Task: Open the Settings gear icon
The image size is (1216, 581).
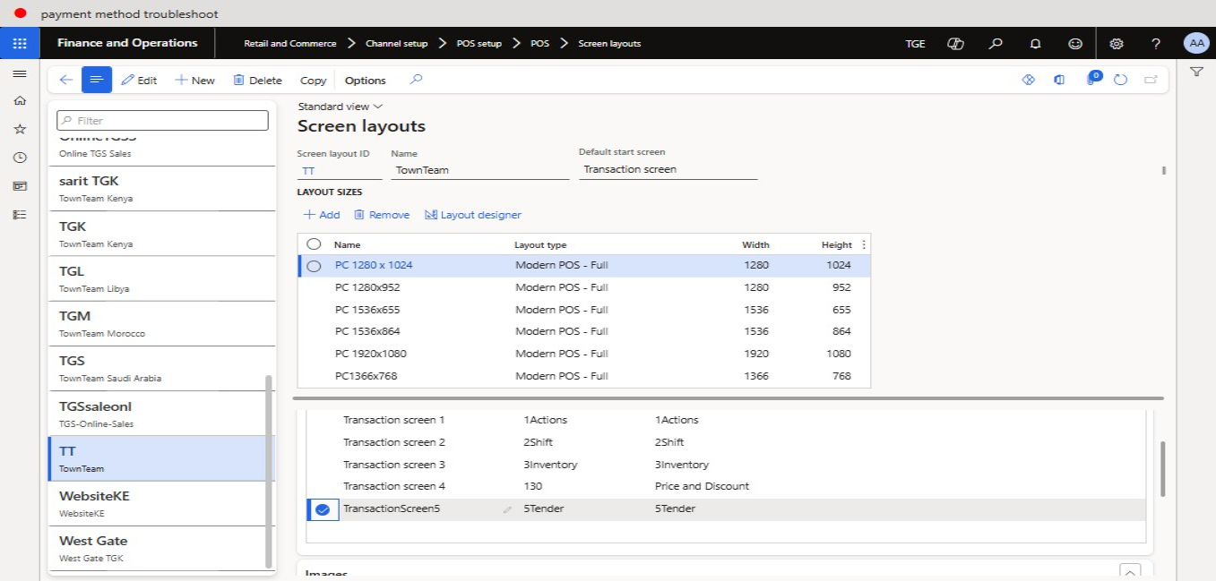Action: tap(1116, 43)
